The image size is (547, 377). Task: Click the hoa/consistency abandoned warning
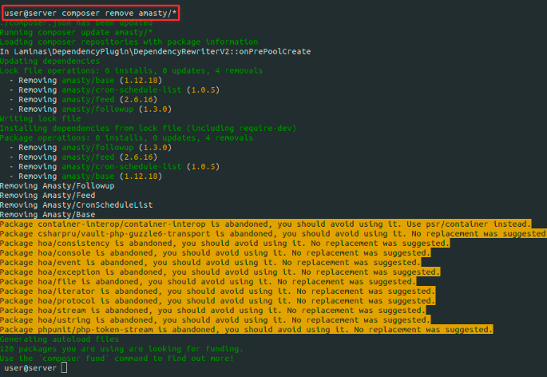click(225, 244)
